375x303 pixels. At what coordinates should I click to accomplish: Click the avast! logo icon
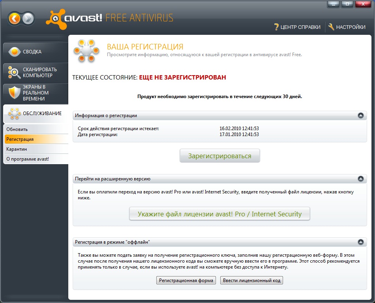56,19
